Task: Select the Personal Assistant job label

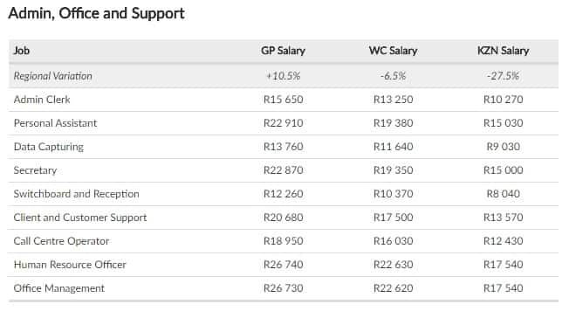Action: [x=55, y=123]
